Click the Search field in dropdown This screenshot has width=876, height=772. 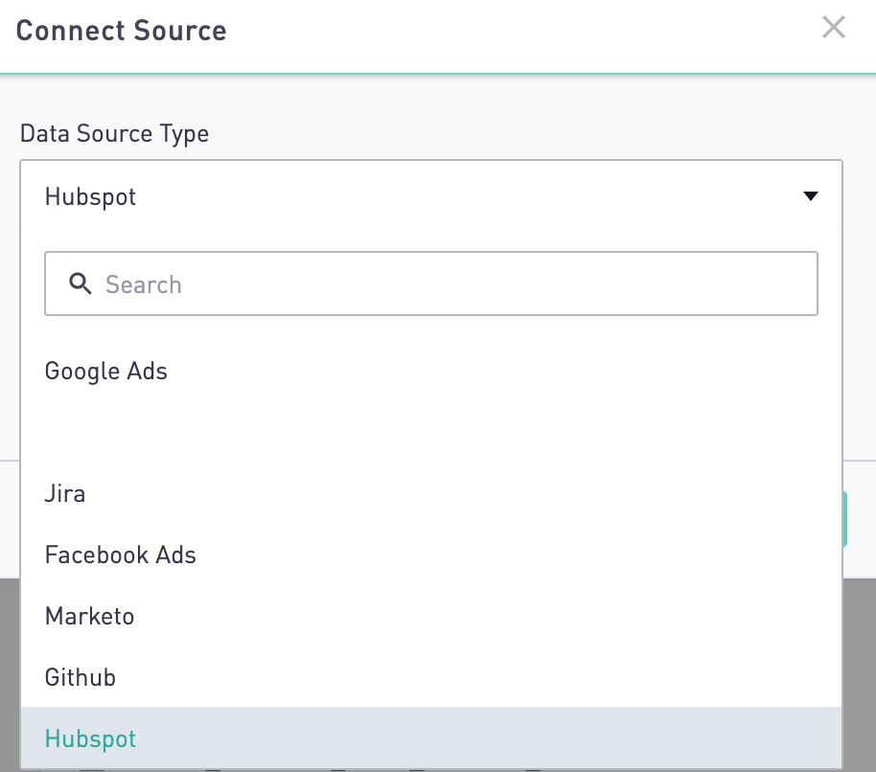[x=431, y=284]
